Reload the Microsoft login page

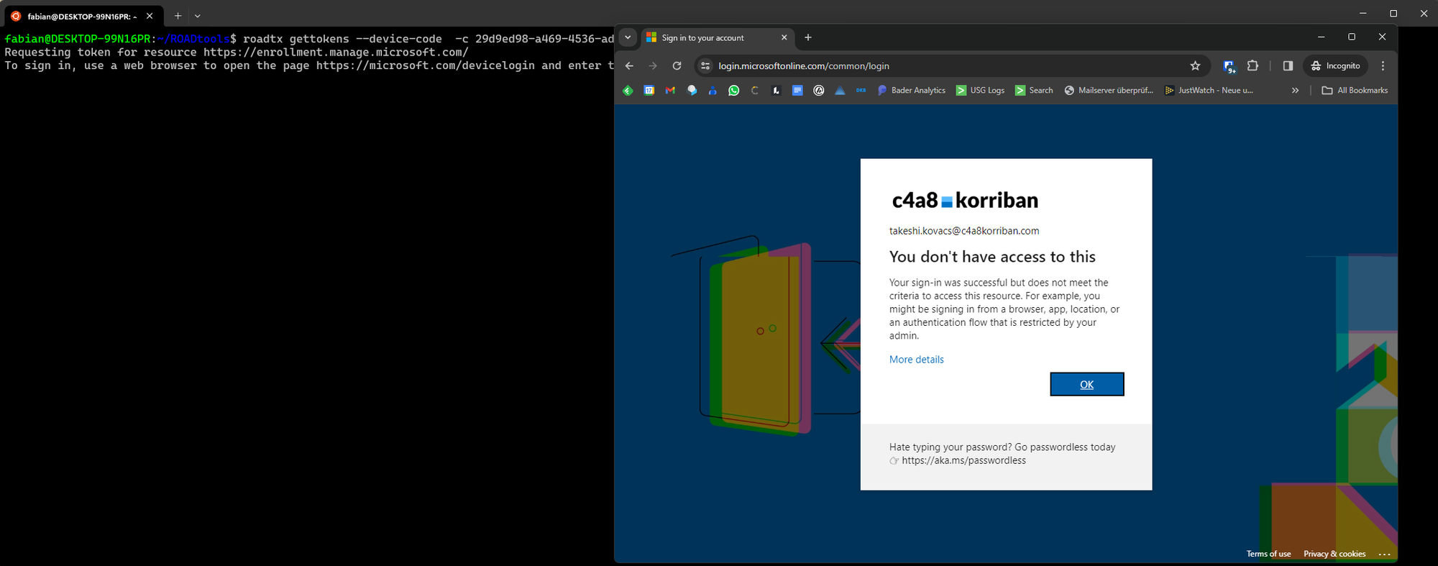(677, 65)
